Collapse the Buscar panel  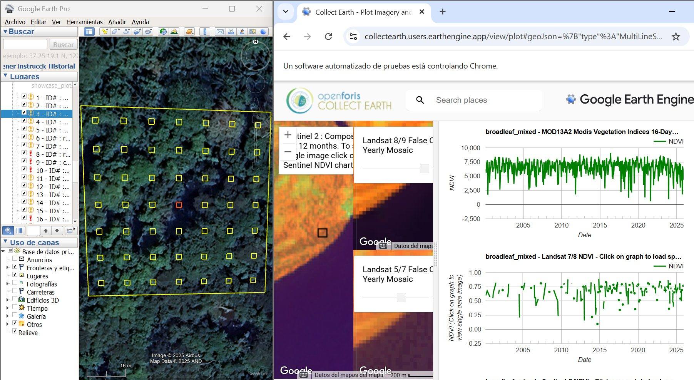5,32
